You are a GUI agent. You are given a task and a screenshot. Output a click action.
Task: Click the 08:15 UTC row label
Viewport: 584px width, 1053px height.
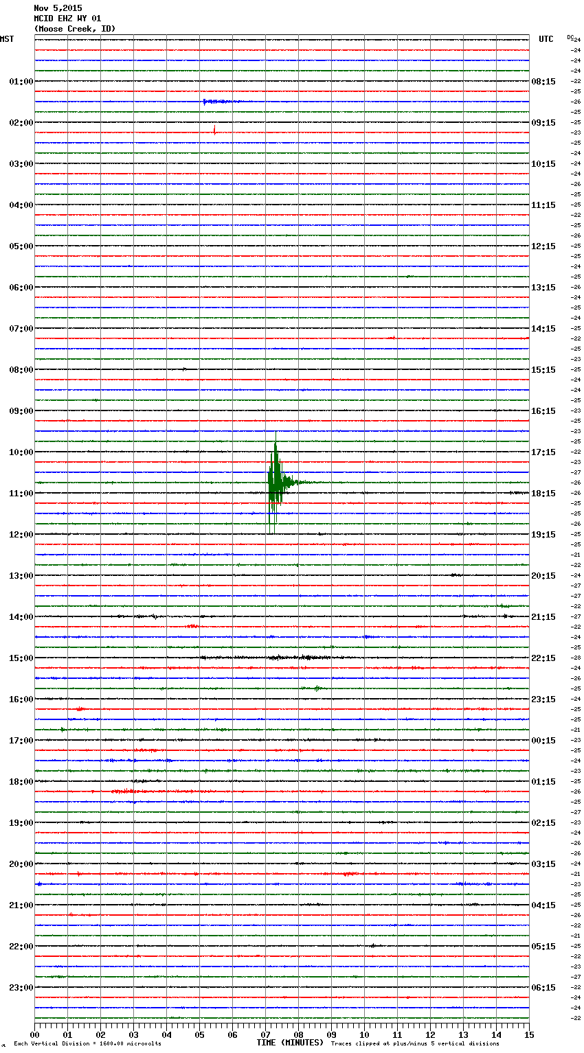tap(543, 81)
